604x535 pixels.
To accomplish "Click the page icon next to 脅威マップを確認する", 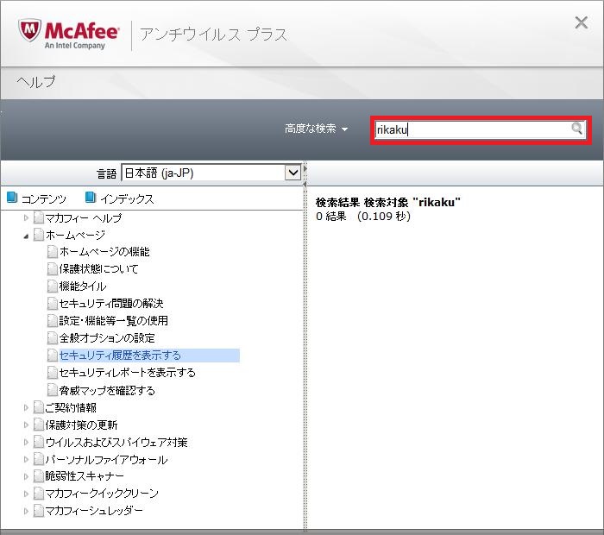I will pyautogui.click(x=53, y=390).
